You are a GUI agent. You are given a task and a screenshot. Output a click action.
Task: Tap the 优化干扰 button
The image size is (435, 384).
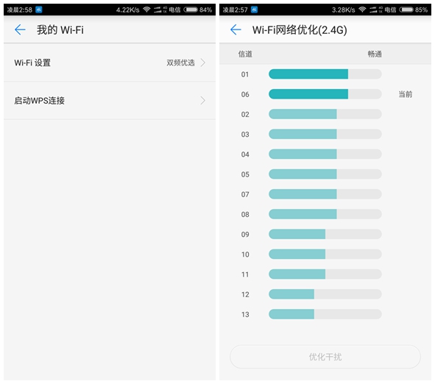pyautogui.click(x=325, y=357)
